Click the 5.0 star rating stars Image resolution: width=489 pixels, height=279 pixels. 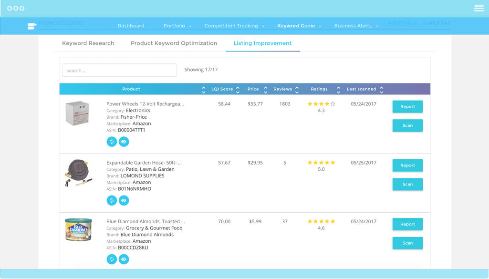[x=321, y=163]
